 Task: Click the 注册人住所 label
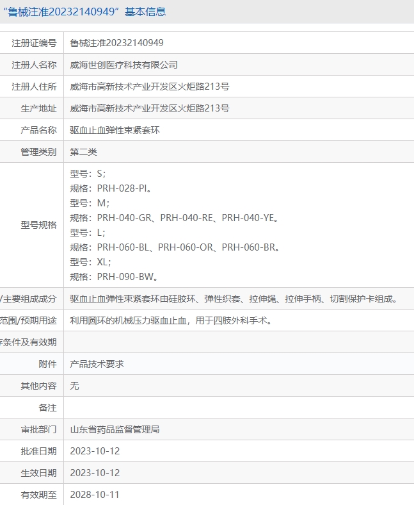coord(34,87)
